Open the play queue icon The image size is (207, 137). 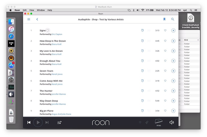[59, 123]
